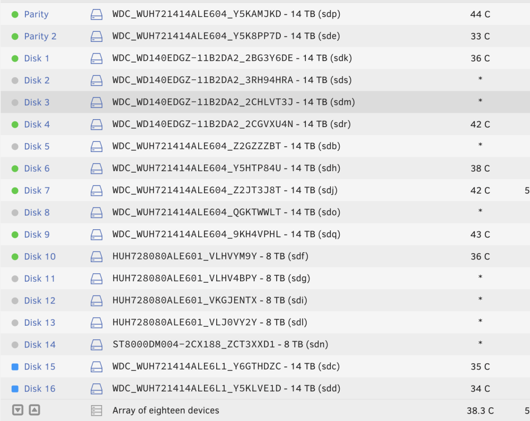Click the '35 C' temperature for Disk 15
530x421 pixels.
[x=480, y=366]
